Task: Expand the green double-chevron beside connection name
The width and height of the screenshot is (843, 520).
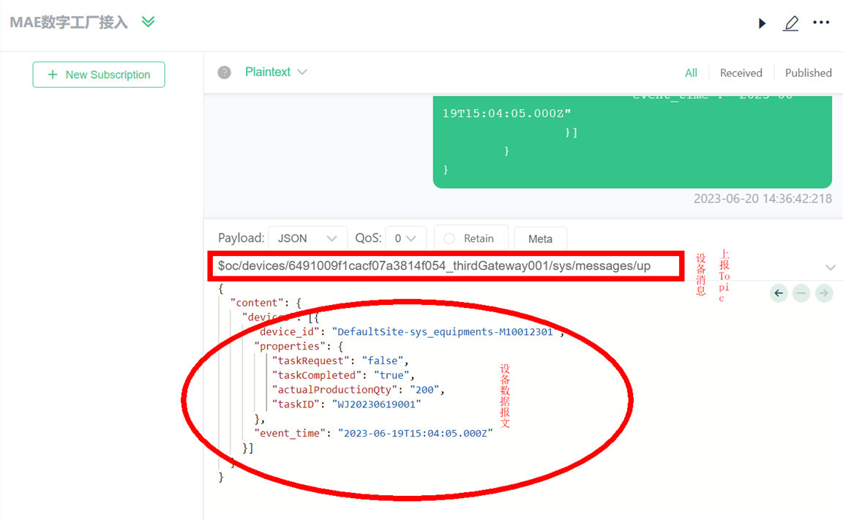Action: point(148,22)
